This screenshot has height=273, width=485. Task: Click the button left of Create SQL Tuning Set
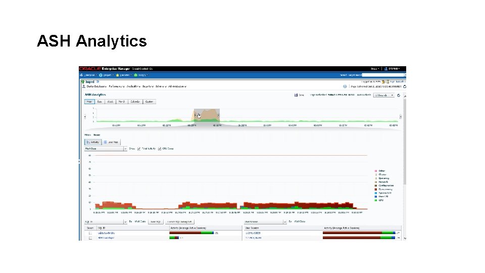pos(156,221)
